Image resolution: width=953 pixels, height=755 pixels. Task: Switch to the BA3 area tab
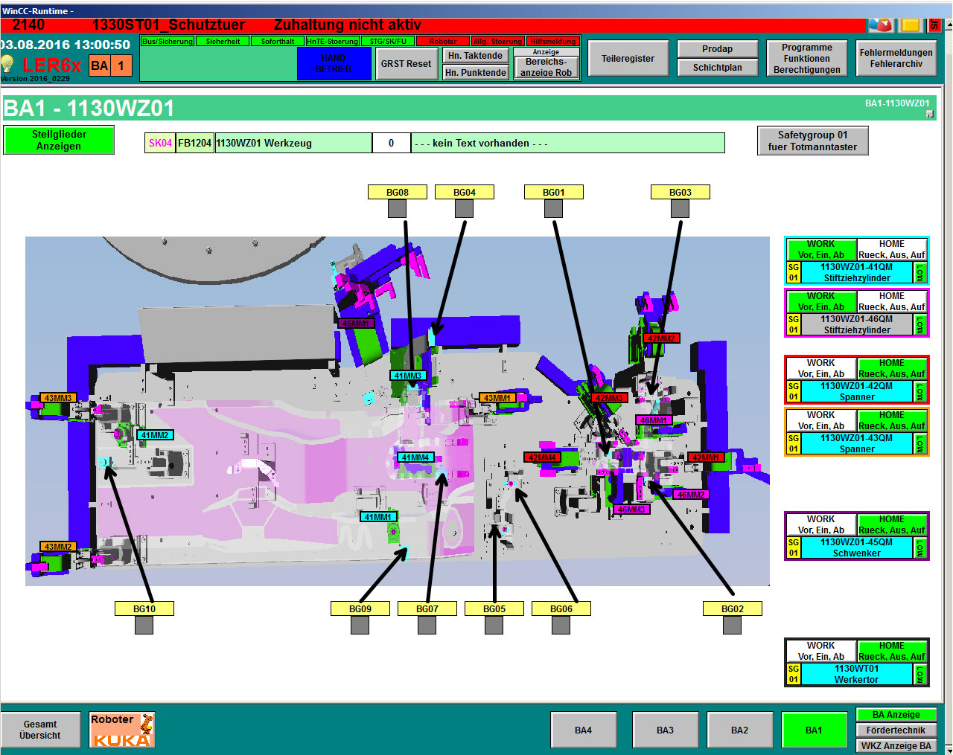(x=665, y=730)
